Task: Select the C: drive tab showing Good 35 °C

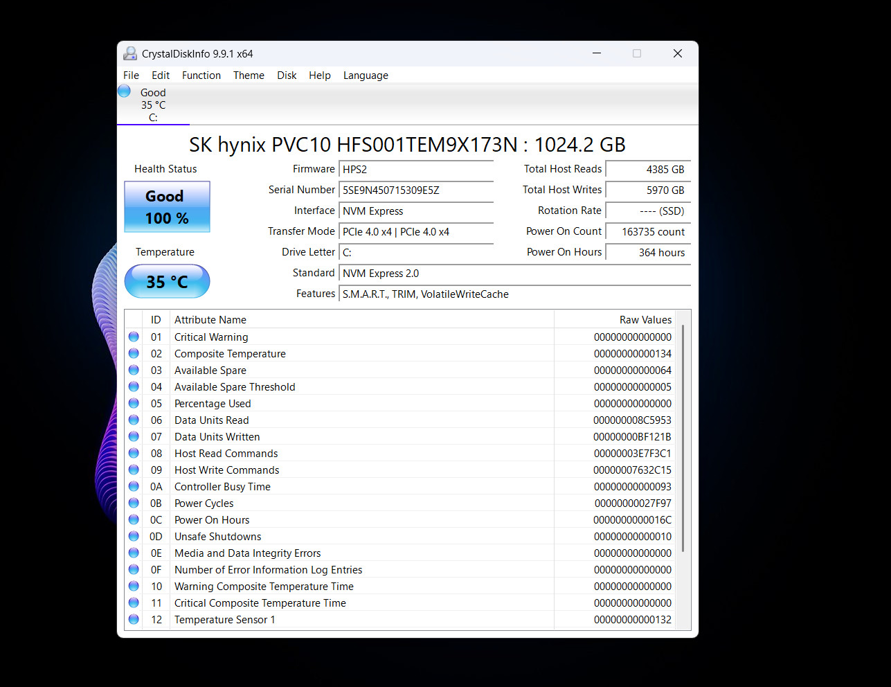Action: pos(153,105)
